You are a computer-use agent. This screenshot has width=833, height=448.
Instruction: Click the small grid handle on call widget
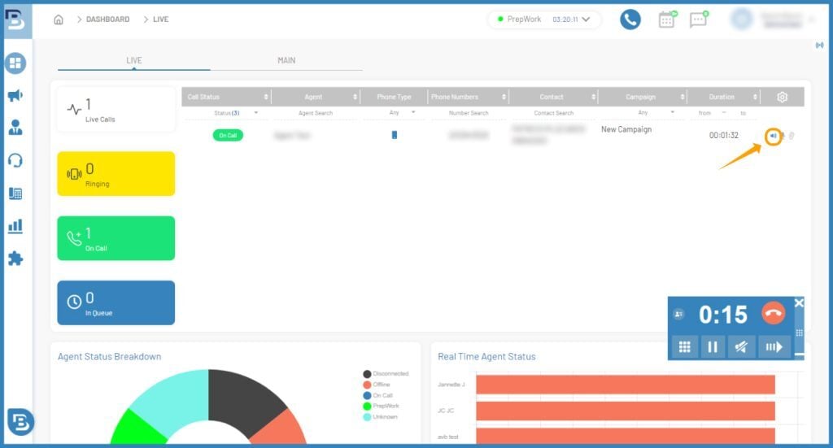point(799,333)
